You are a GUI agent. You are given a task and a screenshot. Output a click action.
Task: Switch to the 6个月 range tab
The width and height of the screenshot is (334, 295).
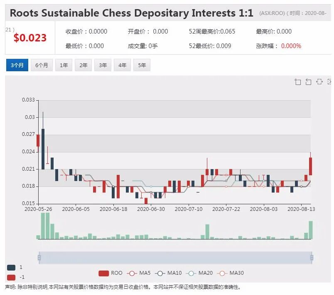tap(42, 65)
